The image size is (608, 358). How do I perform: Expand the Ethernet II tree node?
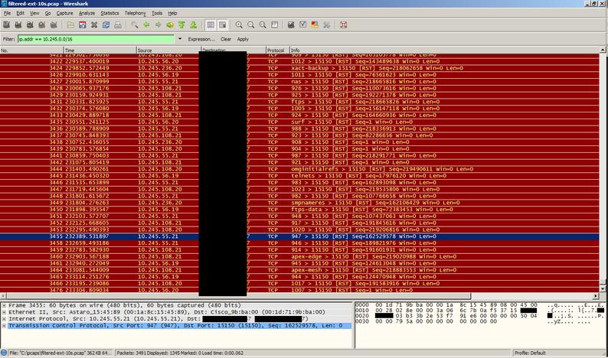point(4,312)
